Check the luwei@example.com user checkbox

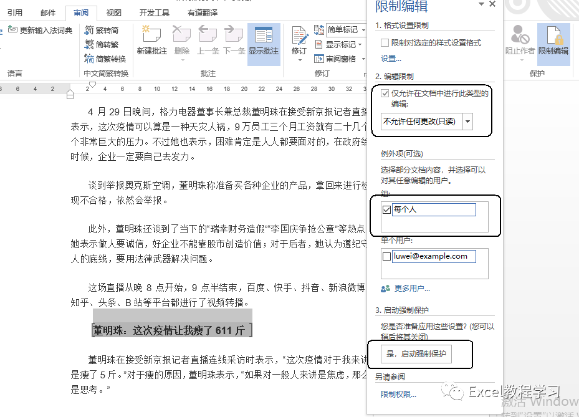[386, 256]
